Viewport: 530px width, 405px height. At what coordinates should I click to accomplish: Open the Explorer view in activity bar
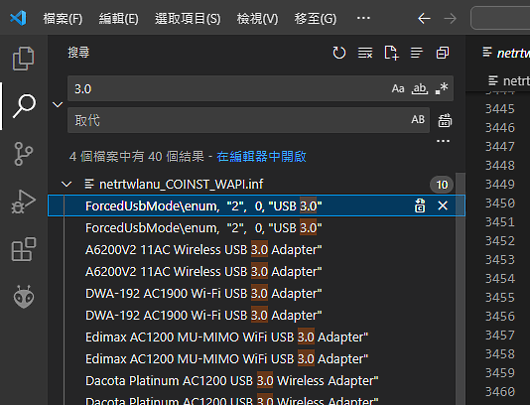point(23,59)
